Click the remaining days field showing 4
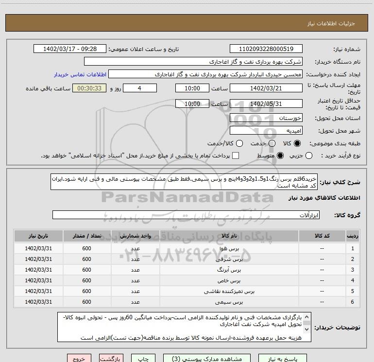Viewport: 374px width, 362px height. point(140,88)
